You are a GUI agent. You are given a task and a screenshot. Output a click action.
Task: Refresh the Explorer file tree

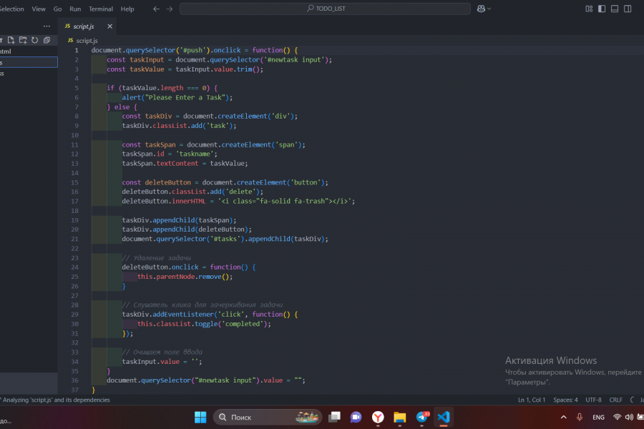(x=34, y=39)
